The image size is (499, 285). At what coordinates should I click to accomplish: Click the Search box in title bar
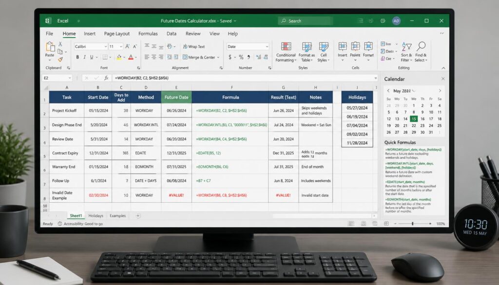click(x=306, y=21)
